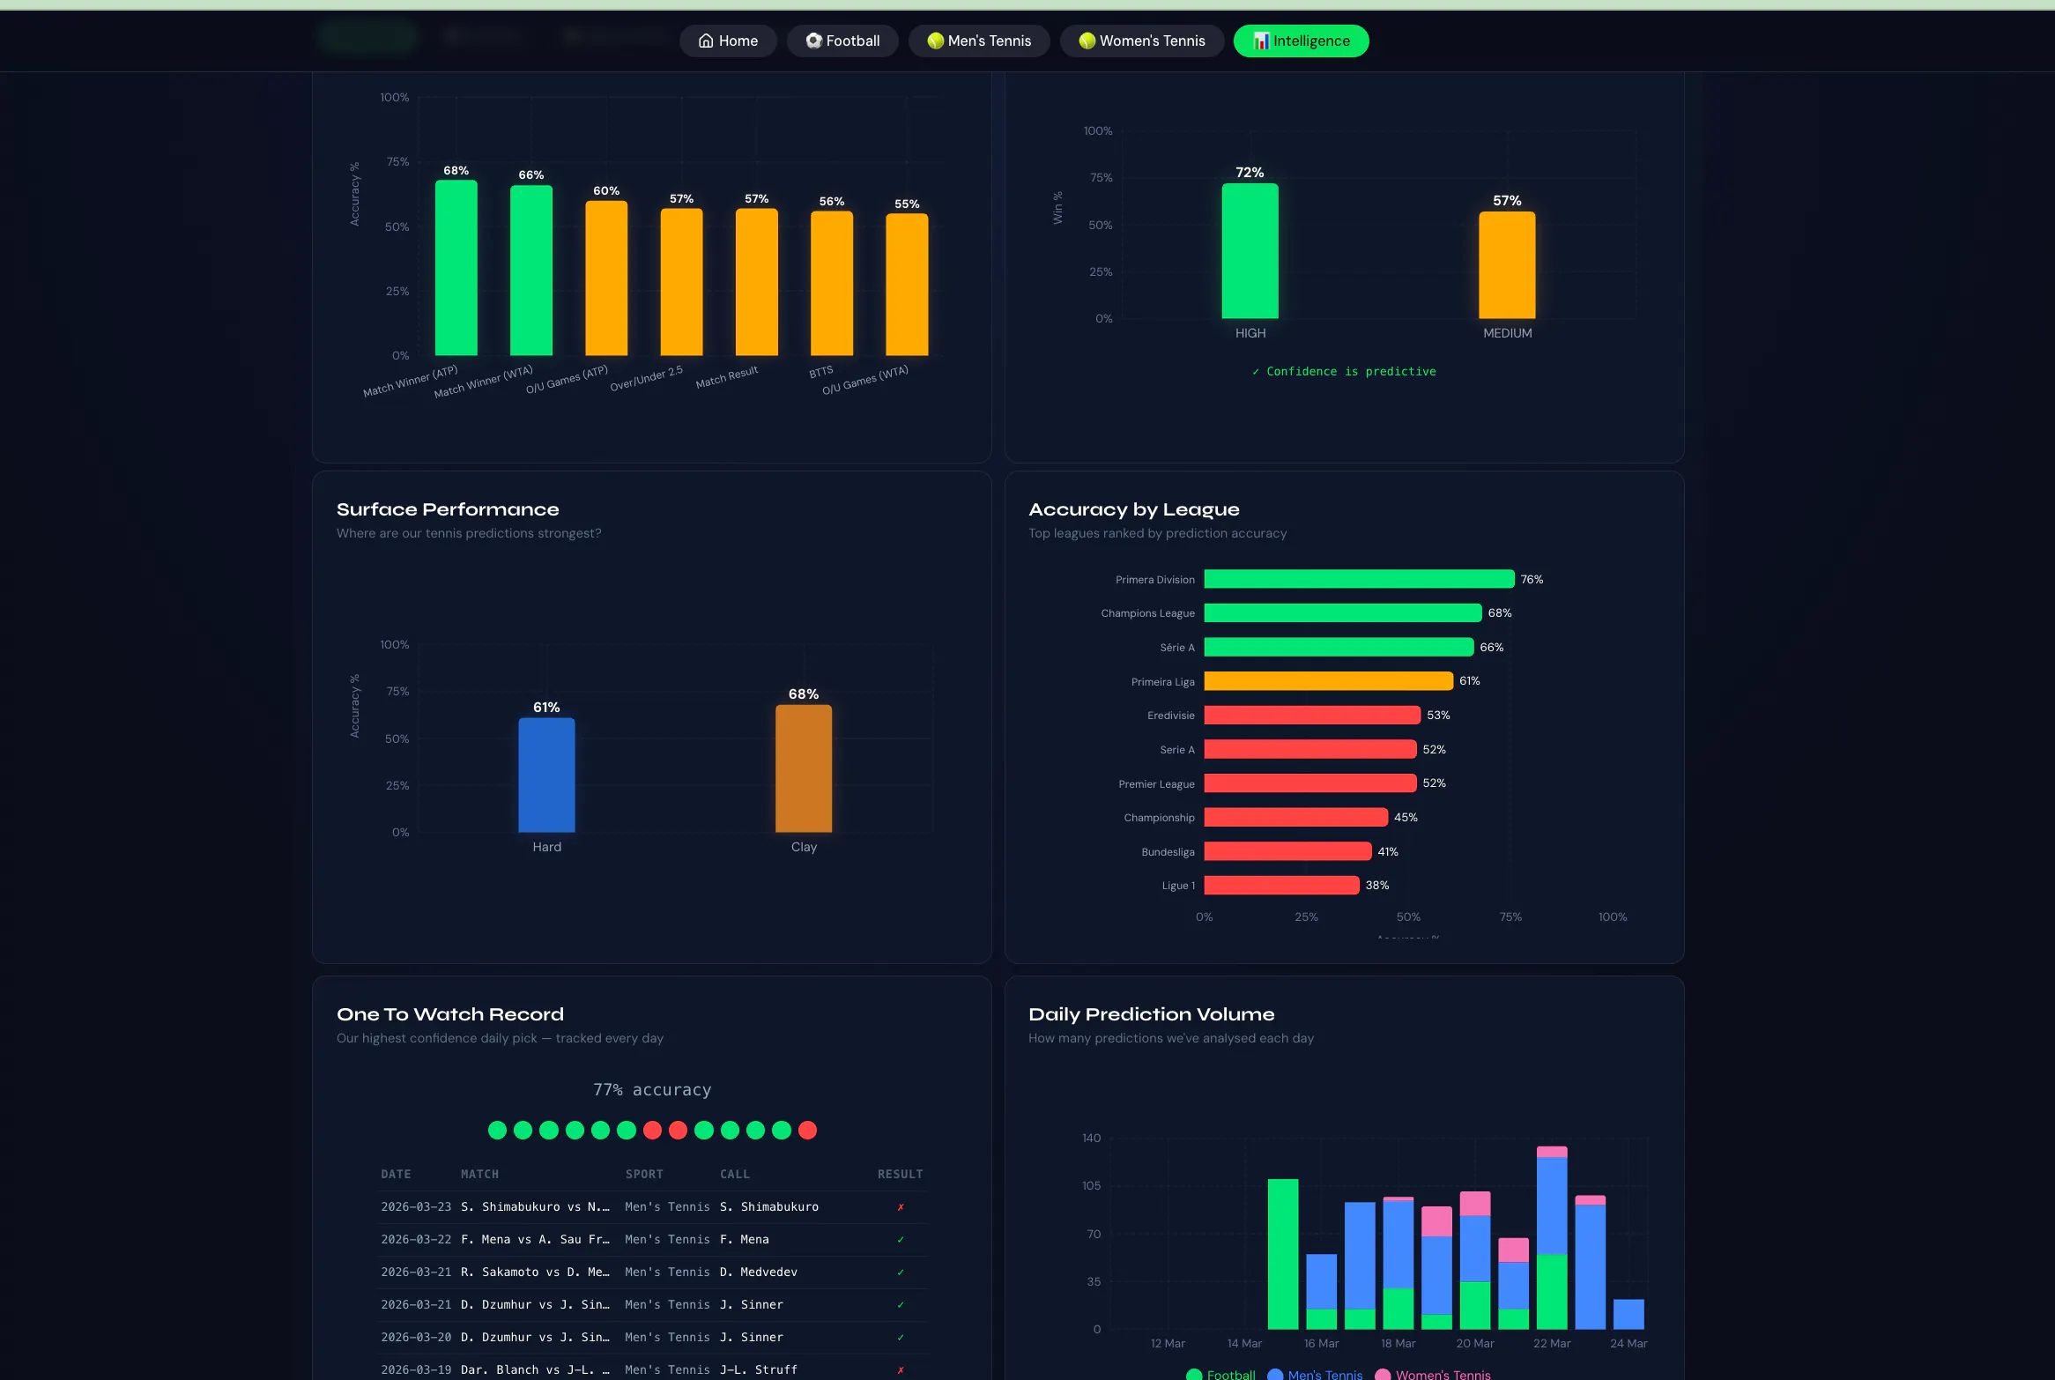Click the "Daily Prediction Volume" heading
Viewport: 2055px width, 1380px height.
click(1152, 1014)
